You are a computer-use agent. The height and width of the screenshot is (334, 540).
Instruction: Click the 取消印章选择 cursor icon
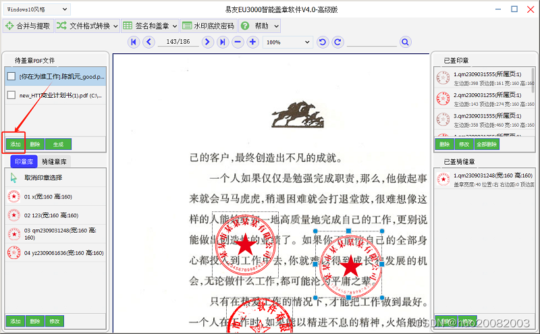coord(13,177)
